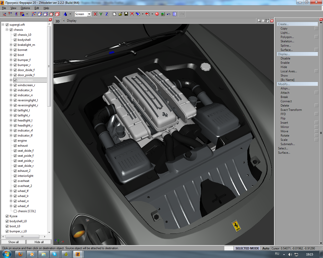This screenshot has height=258, width=323.
Task: Open Skype from the taskbar
Action: tap(54, 254)
